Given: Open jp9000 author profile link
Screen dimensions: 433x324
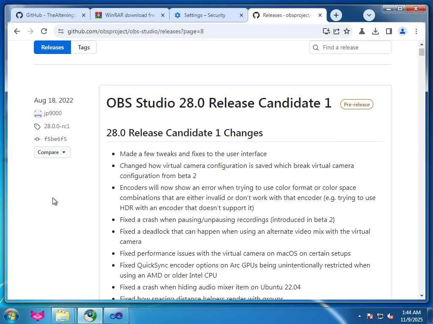Looking at the screenshot, I should (53, 113).
